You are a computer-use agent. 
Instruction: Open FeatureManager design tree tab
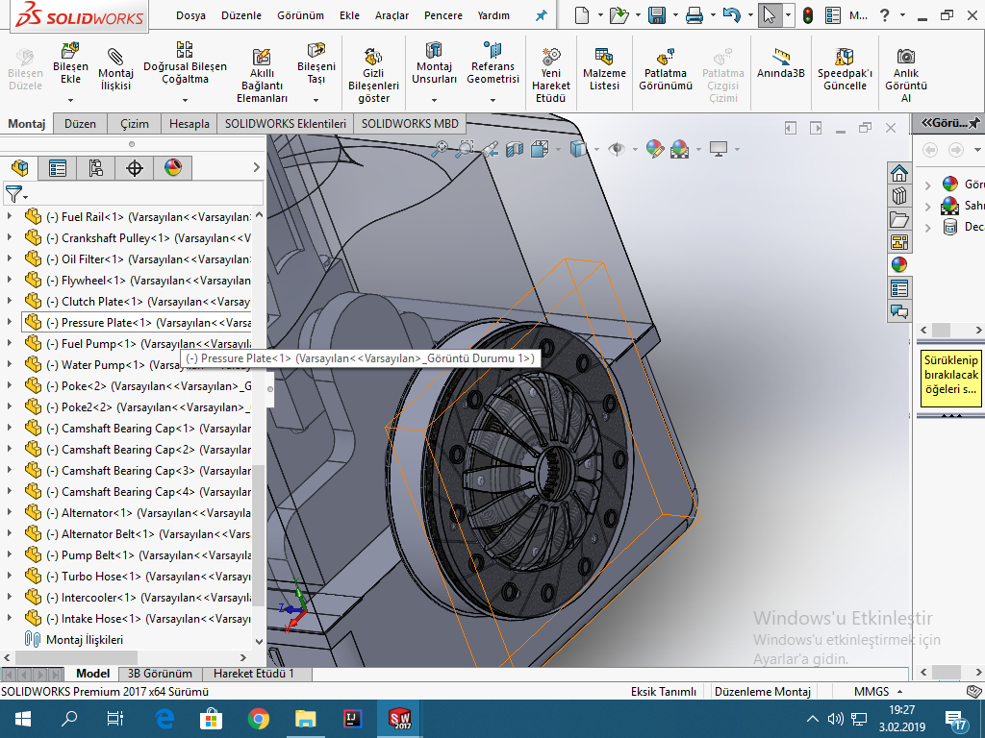click(19, 168)
